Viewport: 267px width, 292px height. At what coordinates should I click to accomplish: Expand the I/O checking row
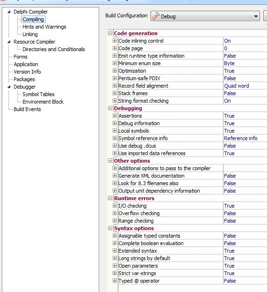coord(115,206)
